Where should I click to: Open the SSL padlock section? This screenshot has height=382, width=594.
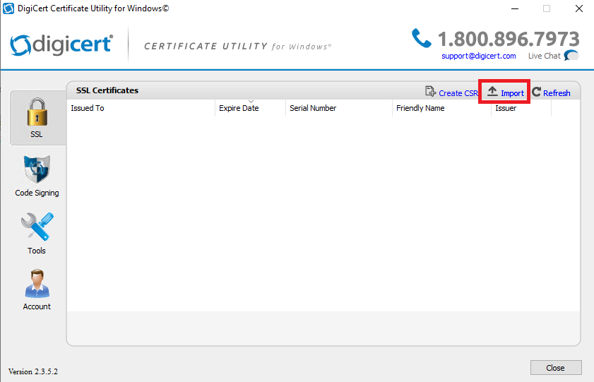click(37, 118)
